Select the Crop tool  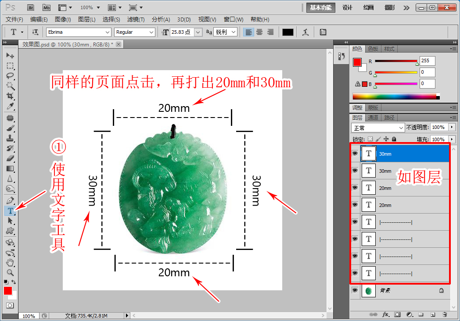coord(10,96)
